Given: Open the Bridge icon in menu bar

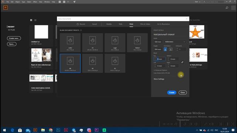Looking at the screenshot, I should pos(60,2).
